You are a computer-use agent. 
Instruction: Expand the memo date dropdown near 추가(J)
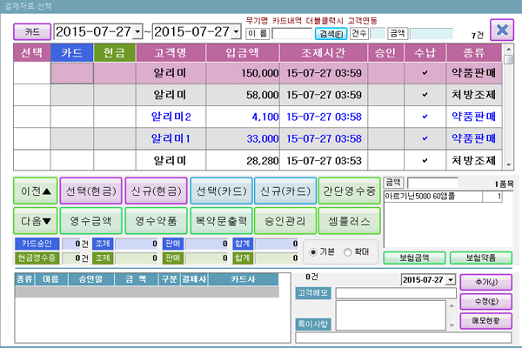(x=449, y=280)
